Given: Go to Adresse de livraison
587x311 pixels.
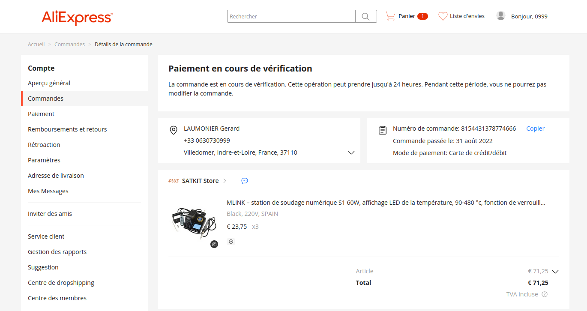Looking at the screenshot, I should 56,176.
